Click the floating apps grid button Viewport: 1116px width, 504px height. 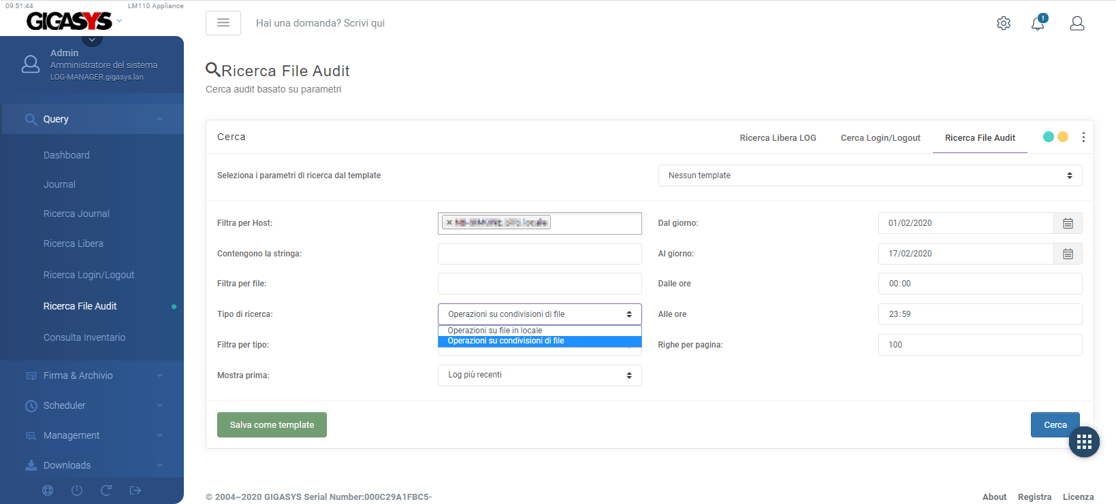click(1084, 442)
